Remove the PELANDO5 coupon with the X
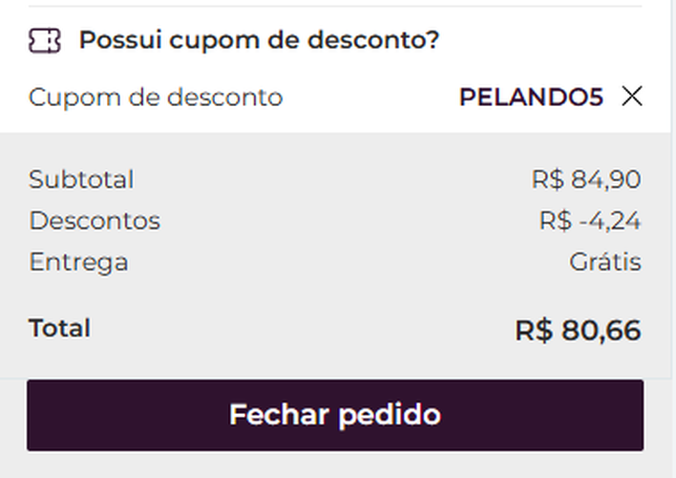Viewport: 676px width, 478px height. [x=631, y=97]
